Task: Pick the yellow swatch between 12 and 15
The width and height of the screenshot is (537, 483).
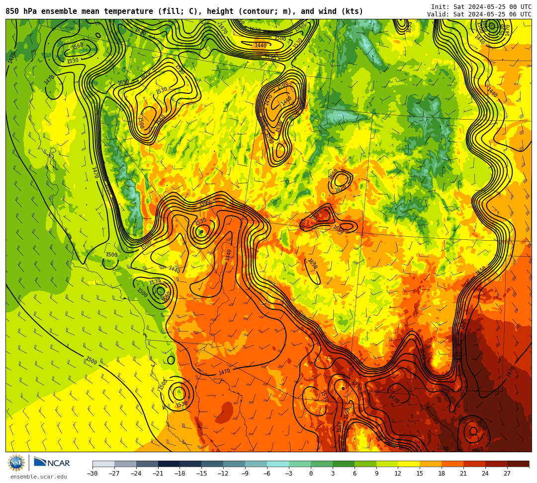Action: (x=409, y=464)
